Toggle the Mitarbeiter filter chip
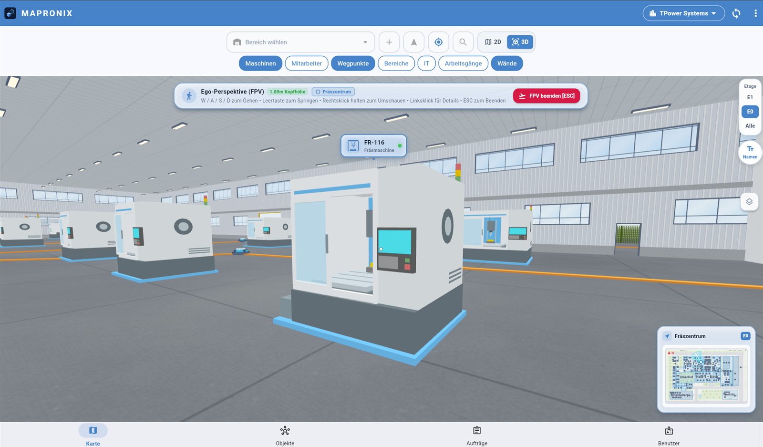Image resolution: width=763 pixels, height=447 pixels. pos(307,63)
